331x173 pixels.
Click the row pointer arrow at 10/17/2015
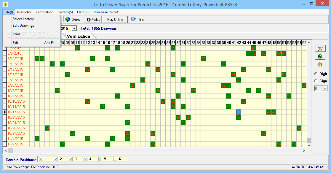[5, 112]
